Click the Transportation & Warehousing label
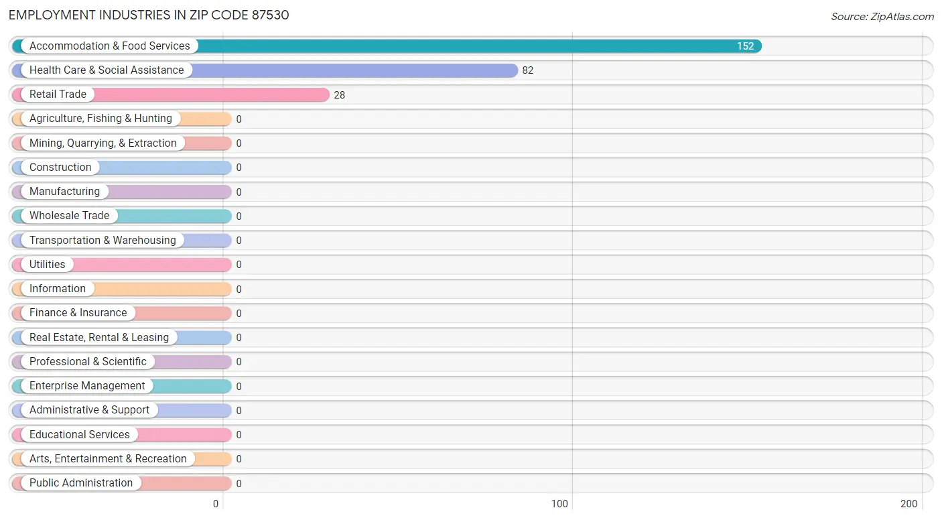This screenshot has width=942, height=520. pos(103,240)
